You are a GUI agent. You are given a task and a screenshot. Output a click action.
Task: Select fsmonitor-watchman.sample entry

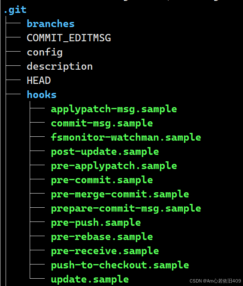pos(126,137)
